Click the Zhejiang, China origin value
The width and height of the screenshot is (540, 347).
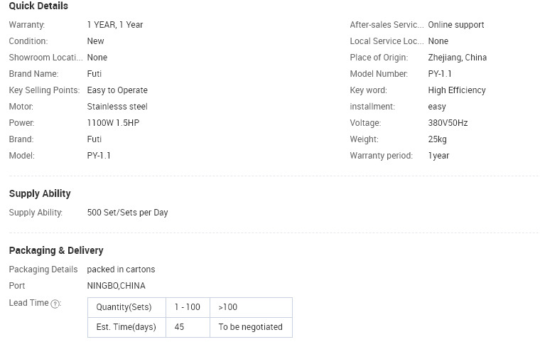[458, 58]
